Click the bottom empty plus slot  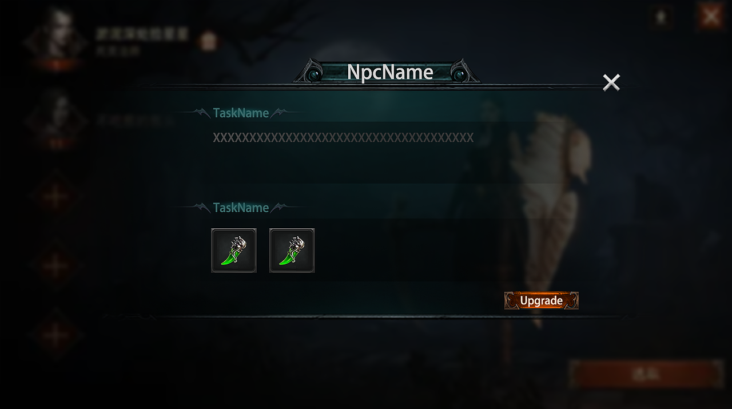point(55,333)
